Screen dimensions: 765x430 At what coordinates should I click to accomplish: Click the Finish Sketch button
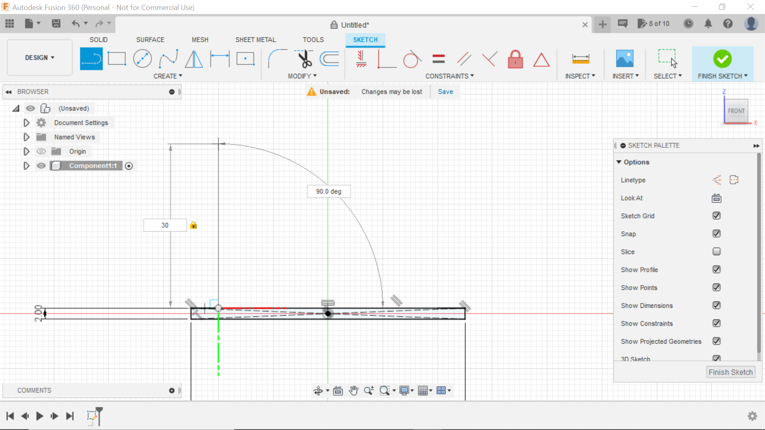722,59
